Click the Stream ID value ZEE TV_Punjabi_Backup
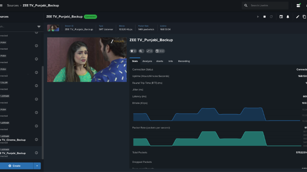307x172 pixels. pos(79,30)
